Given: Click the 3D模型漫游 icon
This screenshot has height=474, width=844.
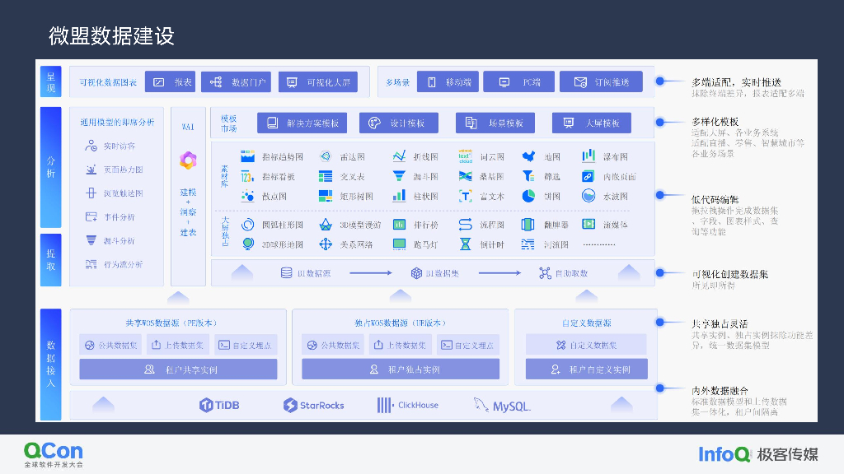Looking at the screenshot, I should coord(325,225).
